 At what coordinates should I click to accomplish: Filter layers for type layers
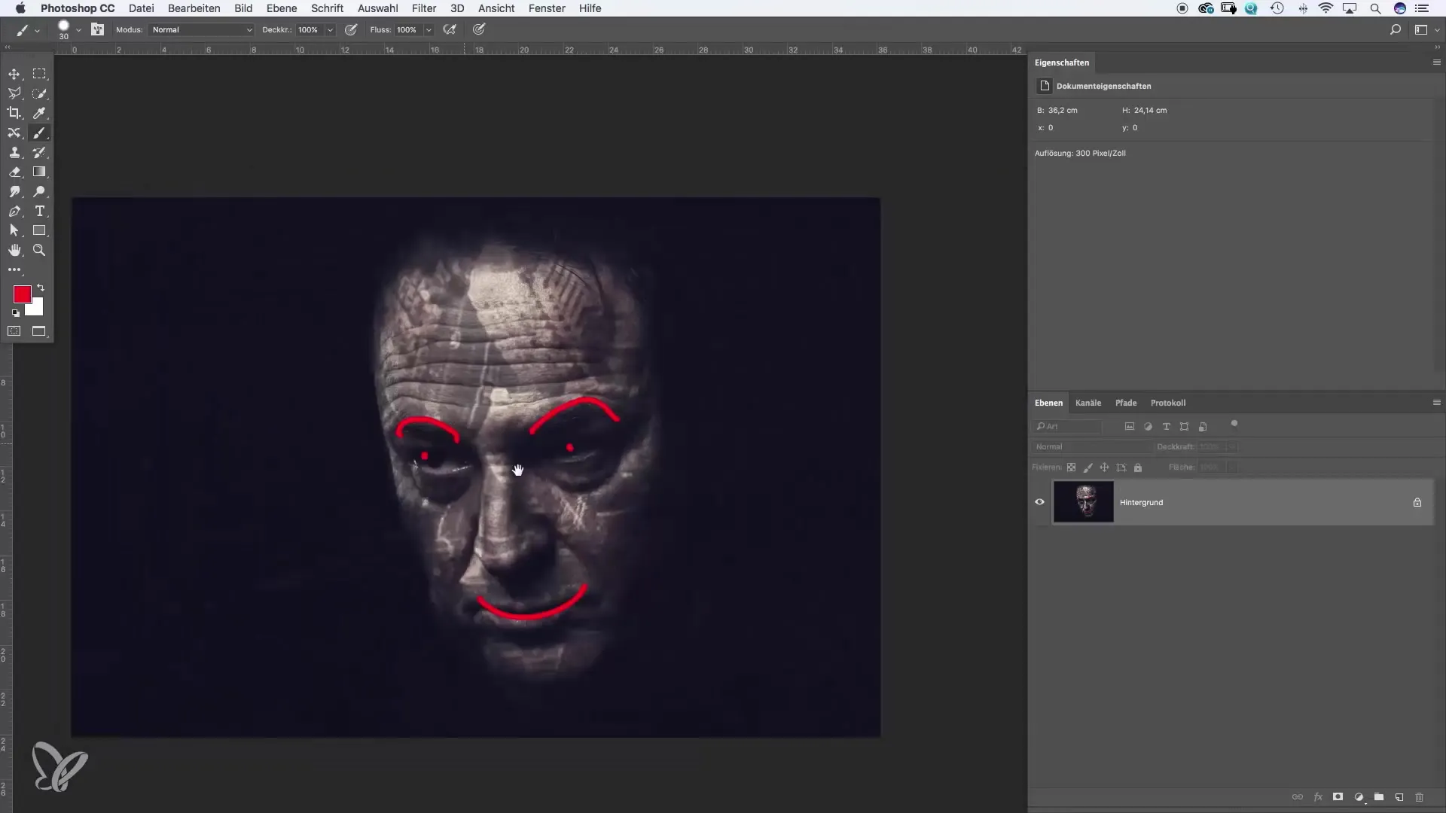click(1166, 426)
